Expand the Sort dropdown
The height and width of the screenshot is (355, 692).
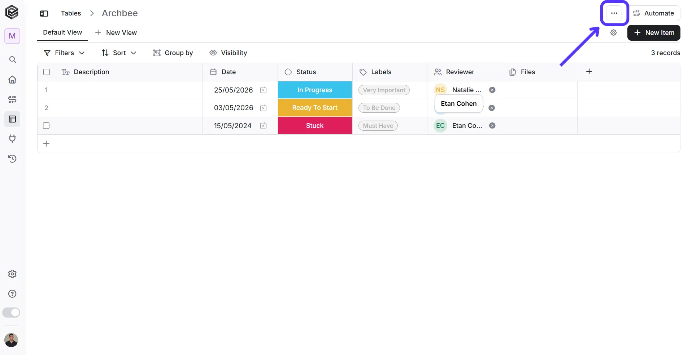(119, 53)
